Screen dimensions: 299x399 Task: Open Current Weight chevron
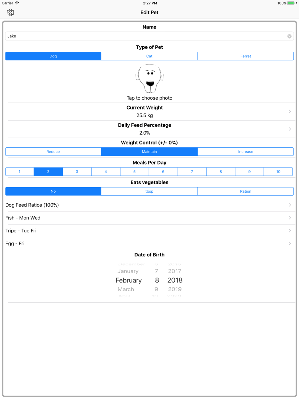(x=290, y=112)
